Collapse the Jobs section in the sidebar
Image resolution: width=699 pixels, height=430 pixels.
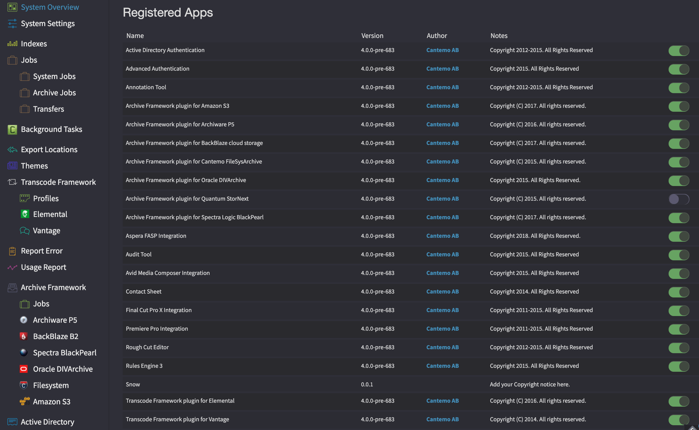(29, 60)
